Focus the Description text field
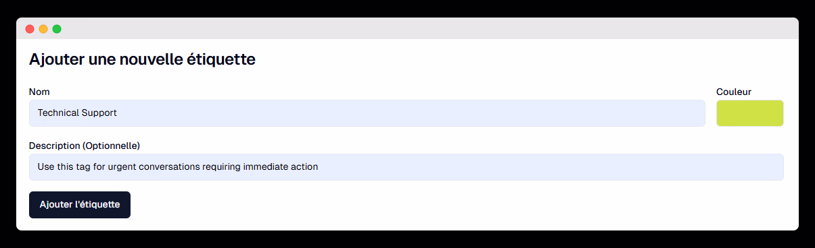 [x=406, y=167]
